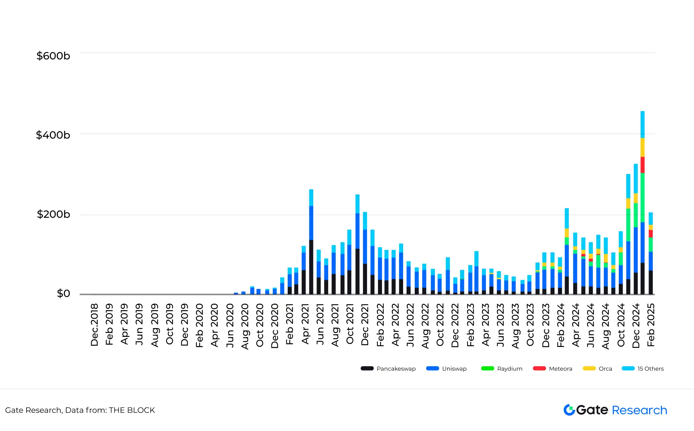The height and width of the screenshot is (431, 694).
Task: Toggle the Raydium legend label
Action: [510, 369]
